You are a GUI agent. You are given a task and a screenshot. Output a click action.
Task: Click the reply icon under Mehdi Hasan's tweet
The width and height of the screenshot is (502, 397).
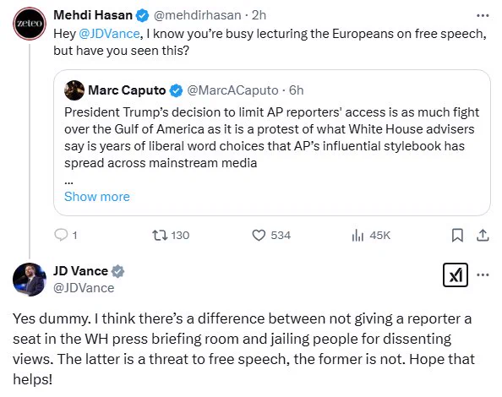(61, 235)
